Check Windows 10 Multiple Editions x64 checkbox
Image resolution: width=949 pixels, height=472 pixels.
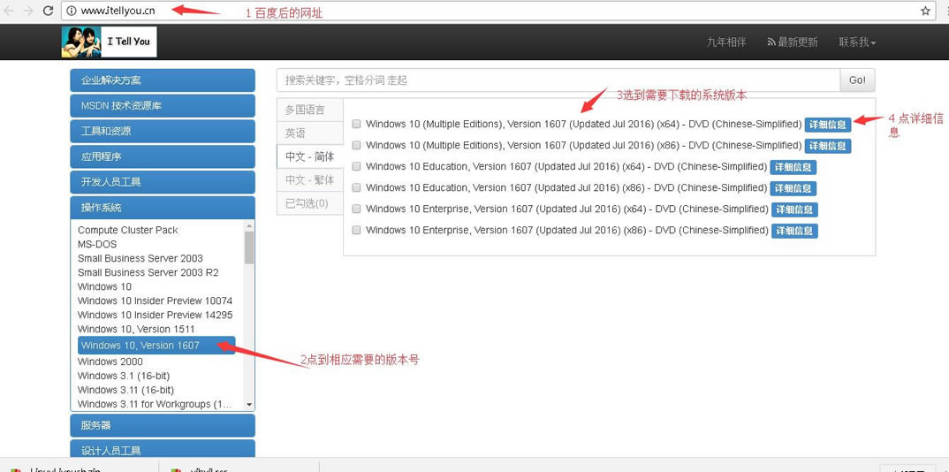(356, 124)
